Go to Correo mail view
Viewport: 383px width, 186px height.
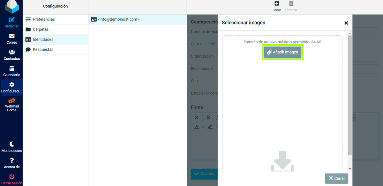pyautogui.click(x=11, y=36)
